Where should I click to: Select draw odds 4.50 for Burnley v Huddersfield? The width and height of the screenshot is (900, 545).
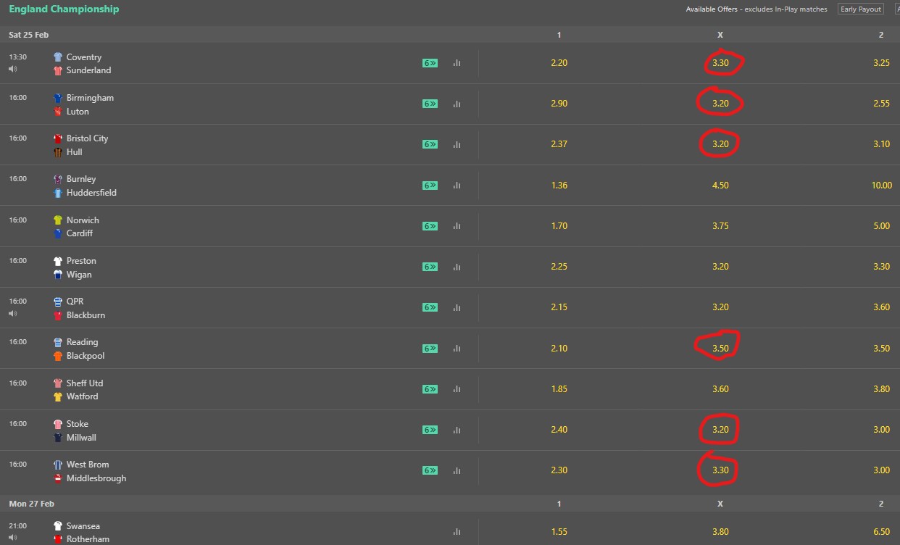point(720,186)
